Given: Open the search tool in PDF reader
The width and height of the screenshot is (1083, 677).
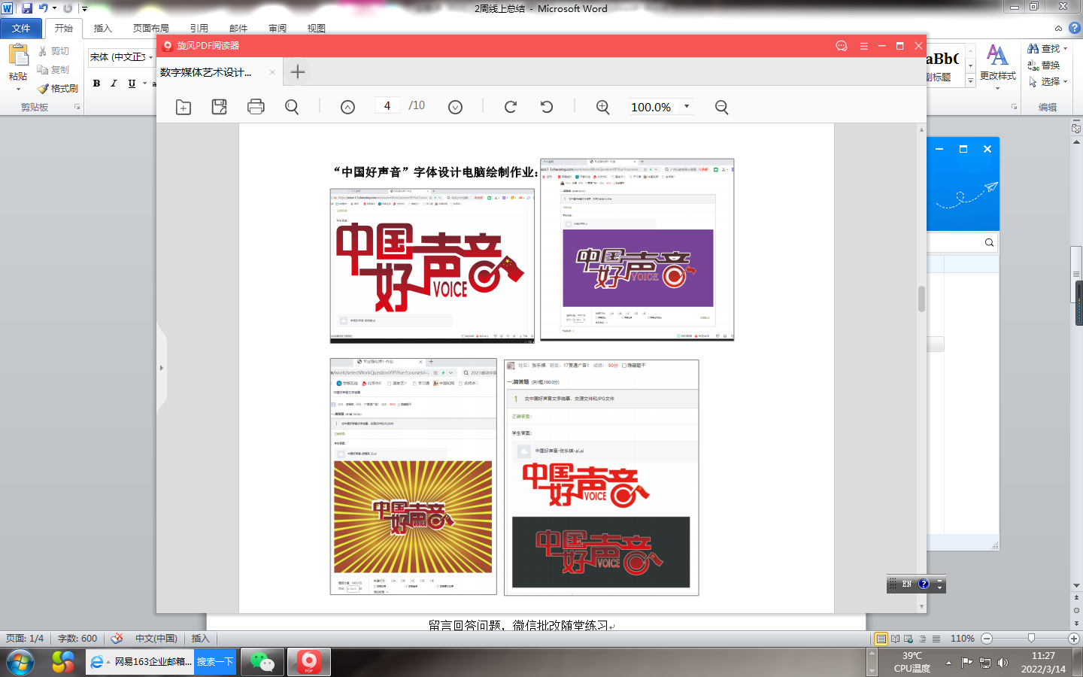Looking at the screenshot, I should point(292,107).
